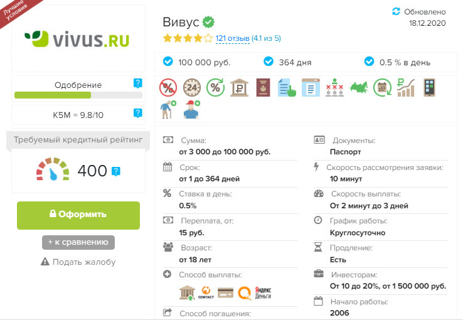463x320 pixels.
Task: Click the green Russia map icon
Action: [358, 87]
